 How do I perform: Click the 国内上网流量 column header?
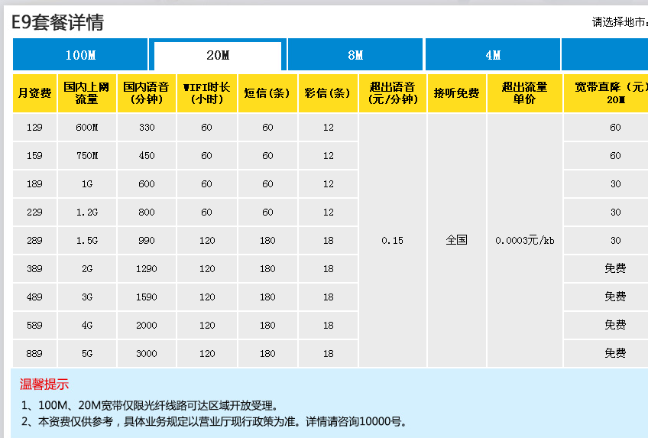click(86, 93)
